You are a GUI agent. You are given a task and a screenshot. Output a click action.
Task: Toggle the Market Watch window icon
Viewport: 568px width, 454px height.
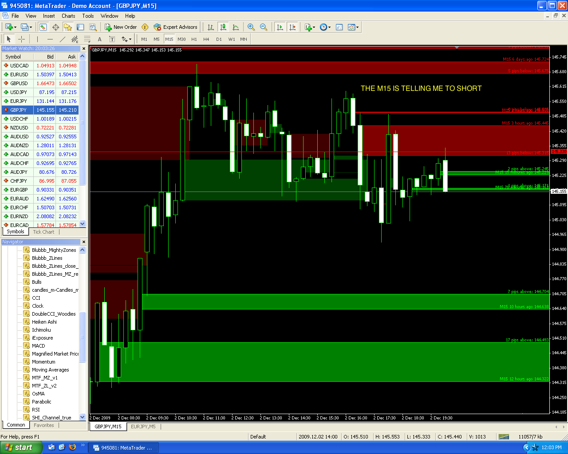tap(43, 27)
